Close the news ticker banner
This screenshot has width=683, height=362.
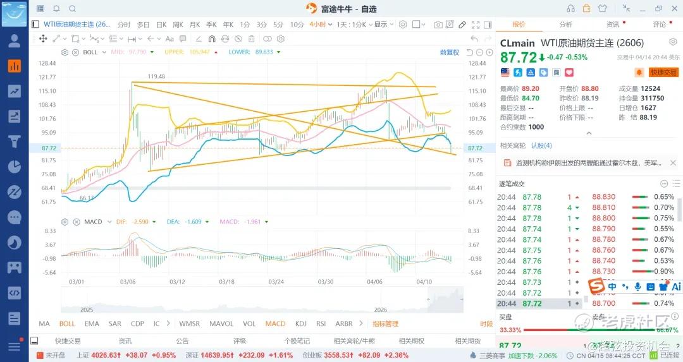pyautogui.click(x=673, y=163)
